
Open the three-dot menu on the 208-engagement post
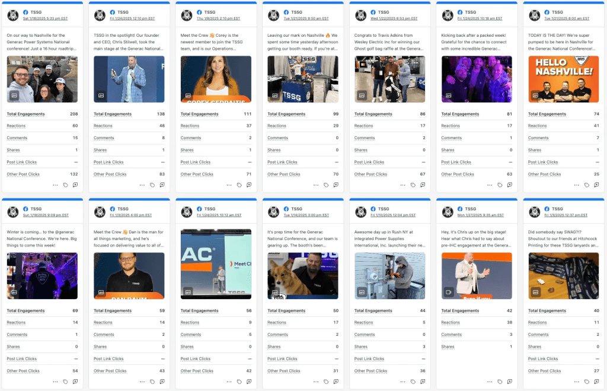tap(55, 185)
